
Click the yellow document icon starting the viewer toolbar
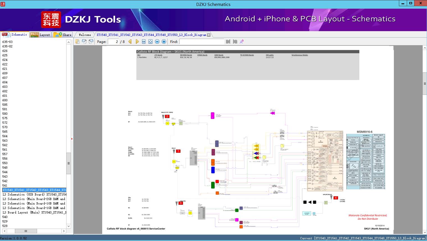[77, 42]
